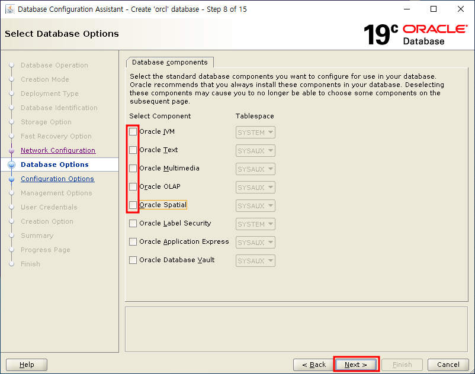475x374 pixels.
Task: Click the Database Options step bullet icon
Action: [x=11, y=165]
